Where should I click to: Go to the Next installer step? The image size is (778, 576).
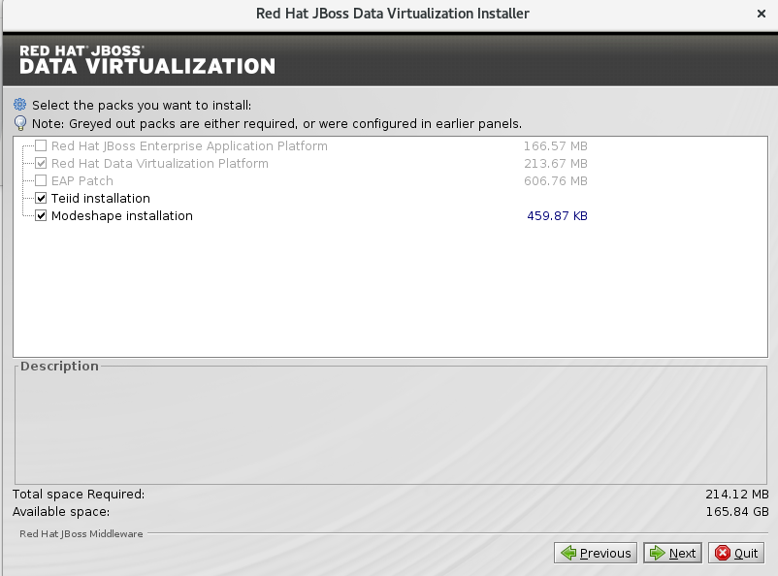[673, 553]
